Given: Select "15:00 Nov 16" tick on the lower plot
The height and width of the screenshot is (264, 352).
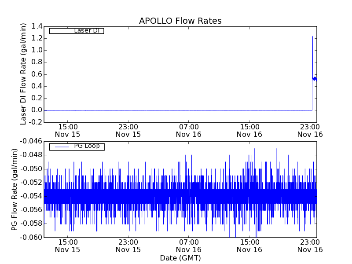Looking at the screenshot, I should [x=249, y=246].
